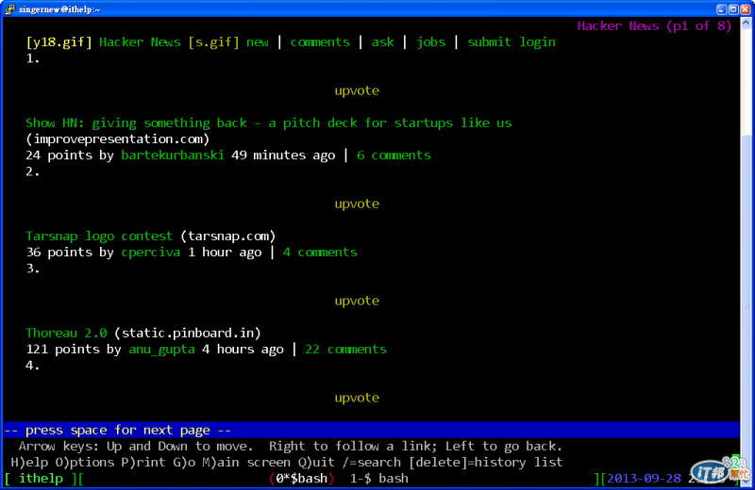The image size is (755, 490).
Task: Open the [y18.gif] image link
Action: click(x=59, y=42)
